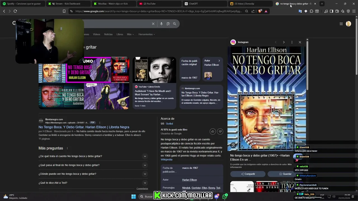Open the Brave playlist music icon

click(x=326, y=11)
